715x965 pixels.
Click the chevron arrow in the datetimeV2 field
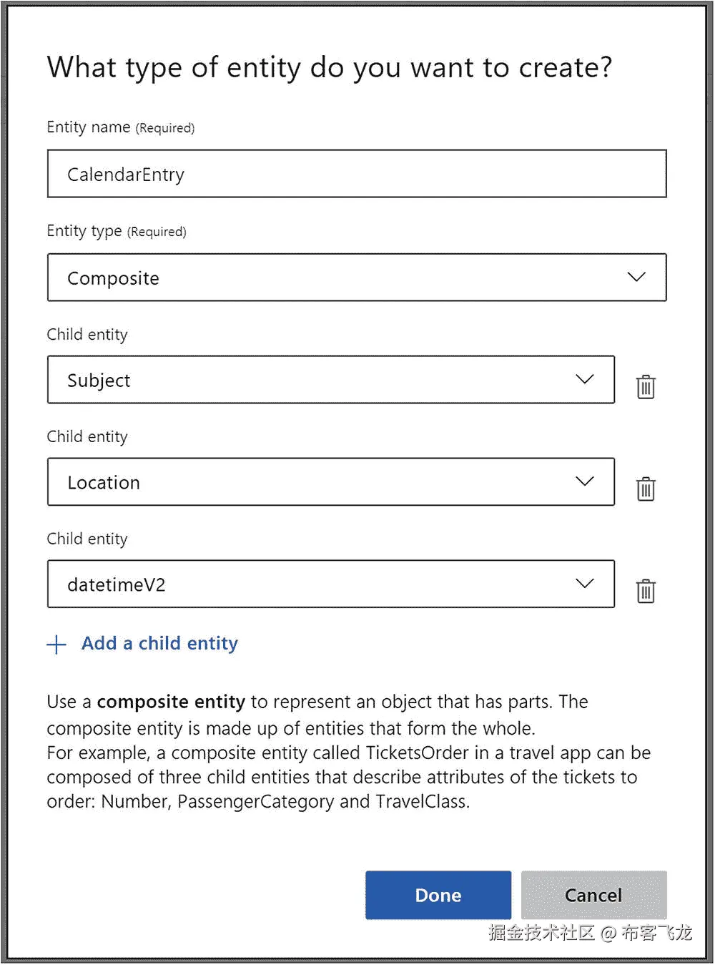point(584,584)
